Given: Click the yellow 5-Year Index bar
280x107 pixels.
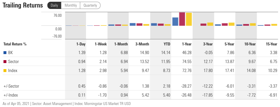Looking at the screenshot, I should click(x=231, y=24).
